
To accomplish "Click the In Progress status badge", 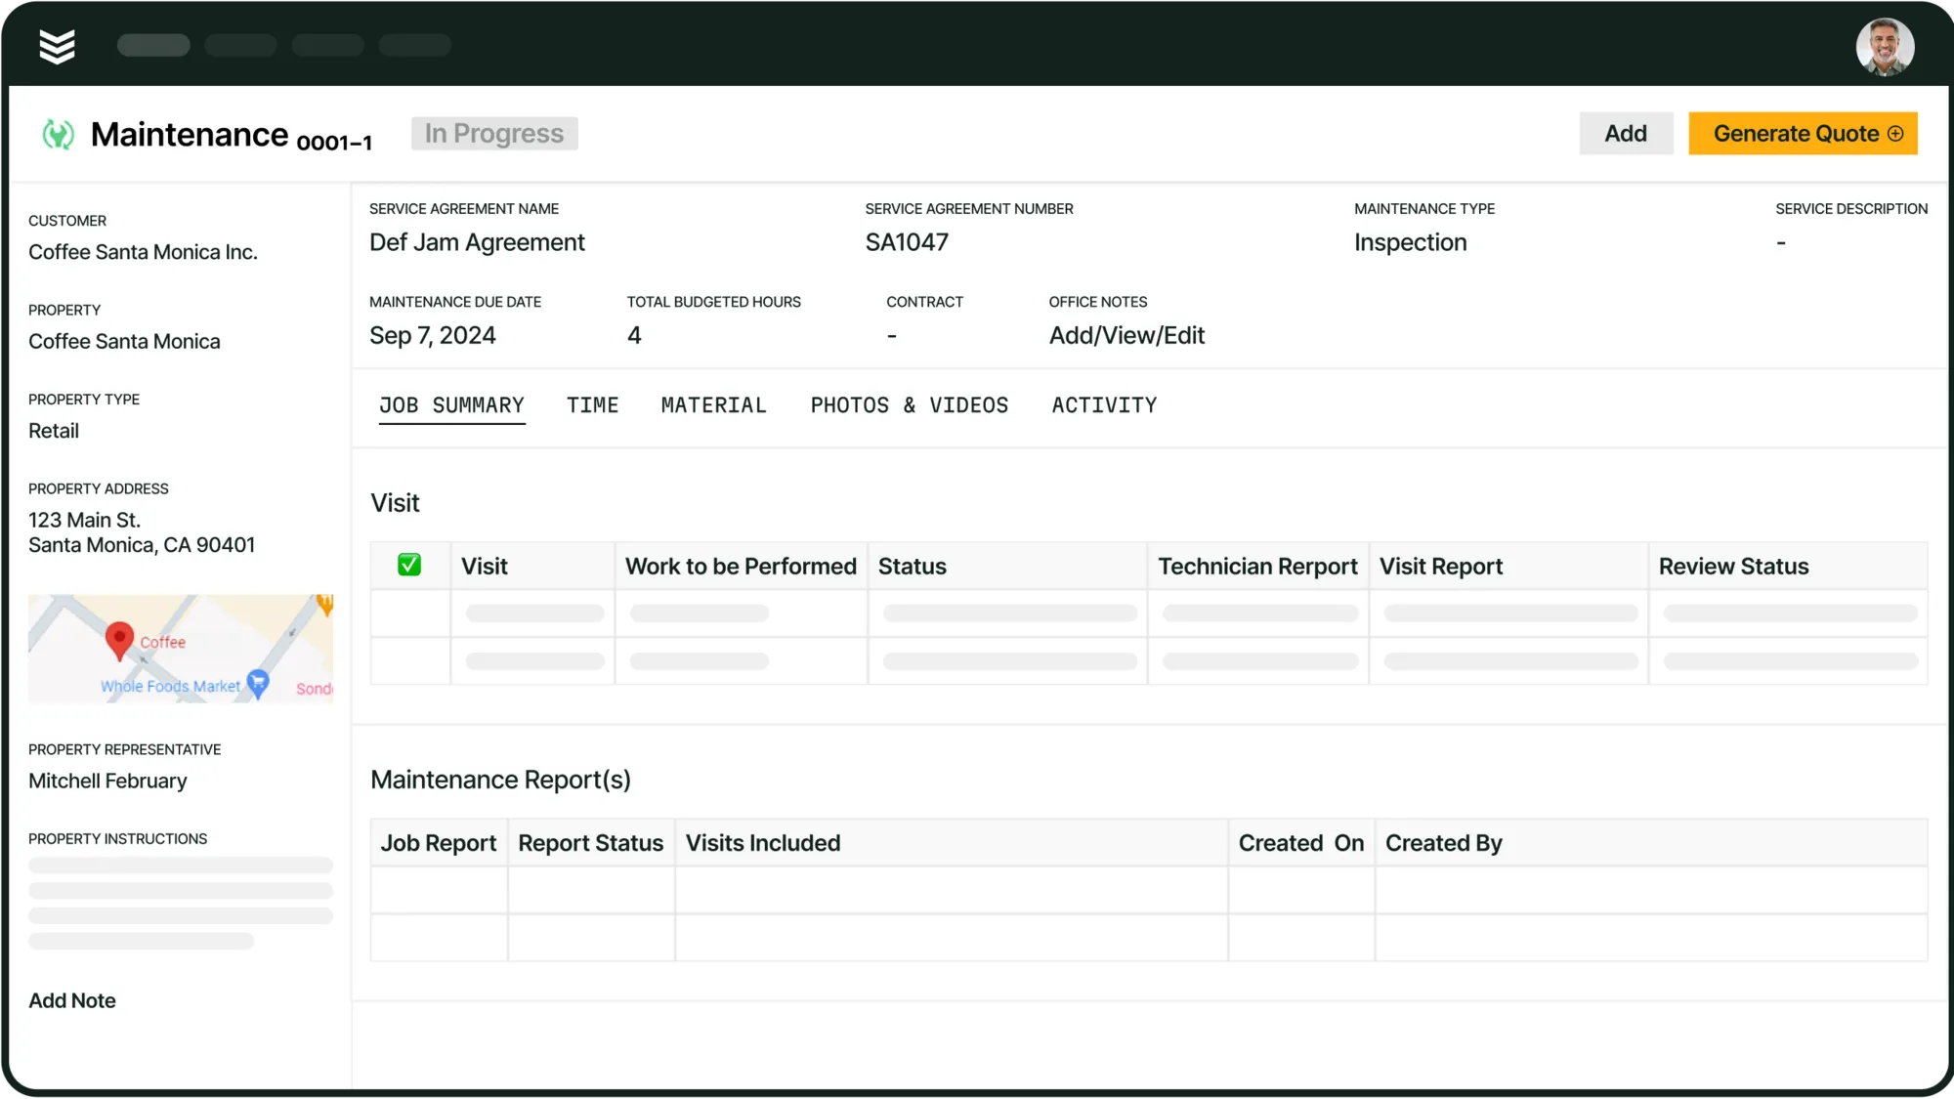I will coord(493,134).
